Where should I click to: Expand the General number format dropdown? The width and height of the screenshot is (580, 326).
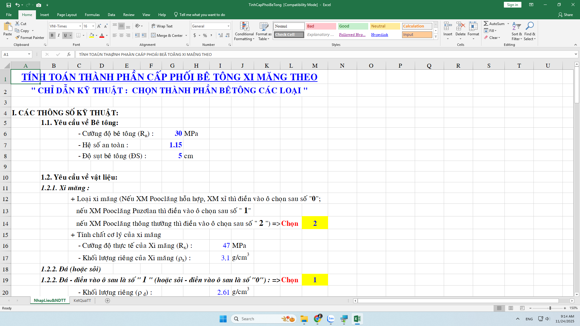pos(228,26)
